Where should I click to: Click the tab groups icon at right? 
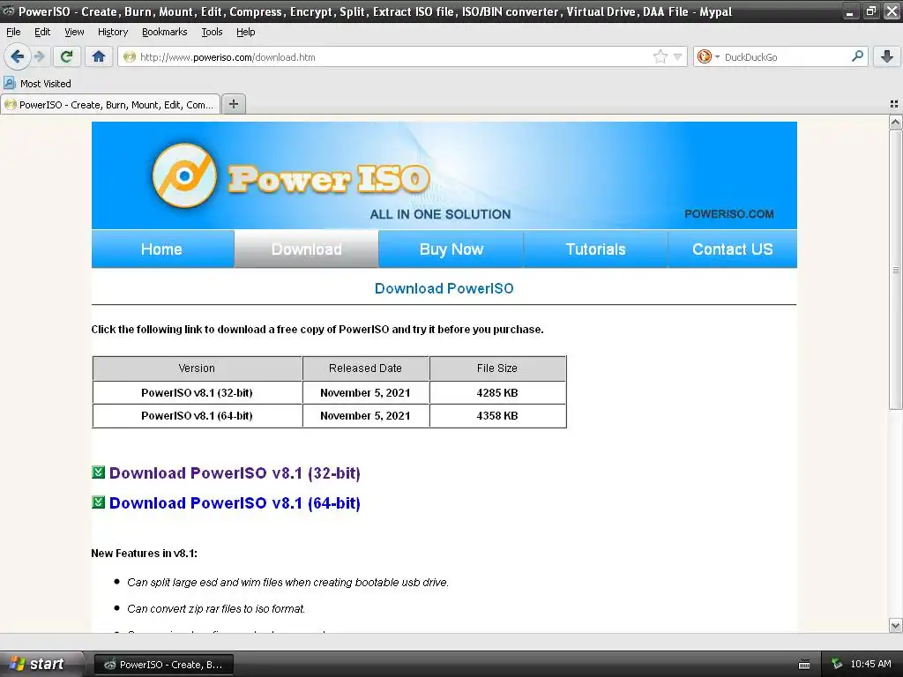point(894,104)
